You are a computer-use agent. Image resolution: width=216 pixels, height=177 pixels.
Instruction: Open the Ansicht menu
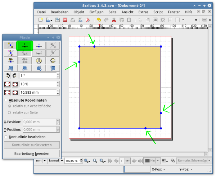(127, 12)
